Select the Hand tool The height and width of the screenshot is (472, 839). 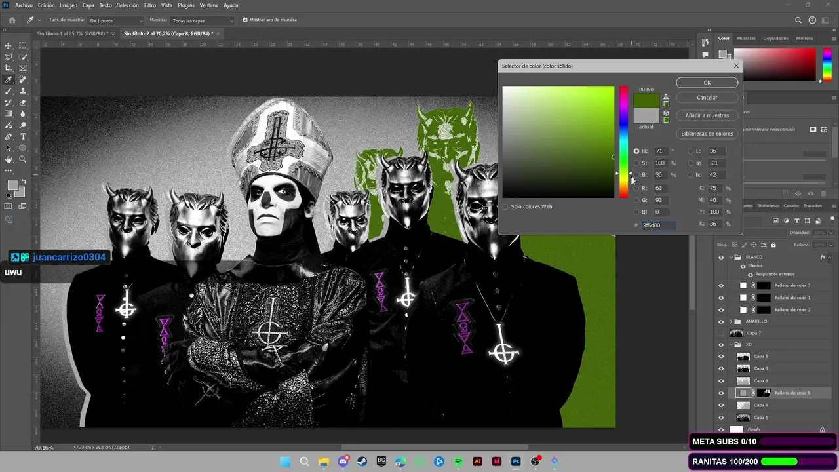(x=9, y=159)
